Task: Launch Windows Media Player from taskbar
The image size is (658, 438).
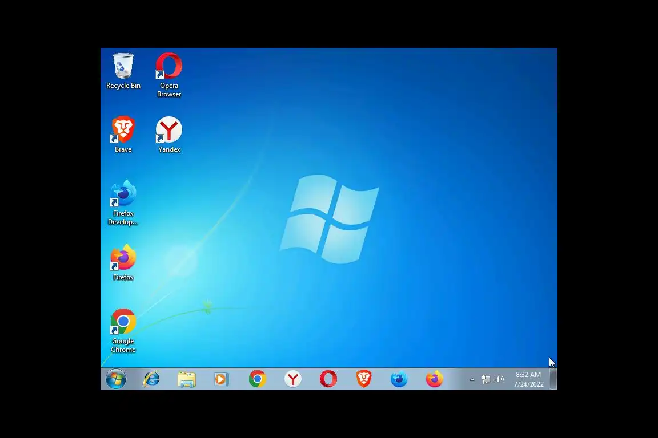Action: coord(221,379)
